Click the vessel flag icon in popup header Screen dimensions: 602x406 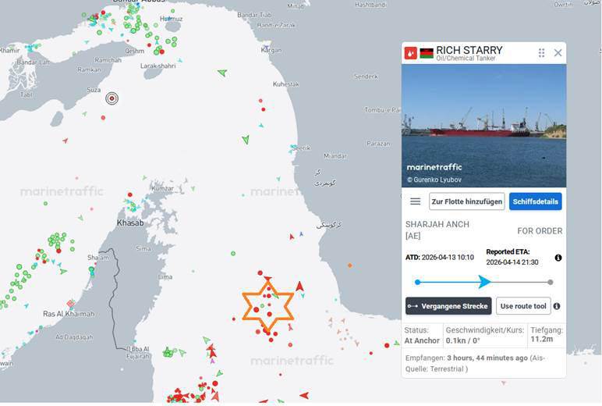pyautogui.click(x=427, y=53)
